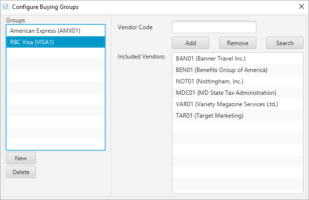Close the Configure Buying Groups dialog

[x=301, y=7]
